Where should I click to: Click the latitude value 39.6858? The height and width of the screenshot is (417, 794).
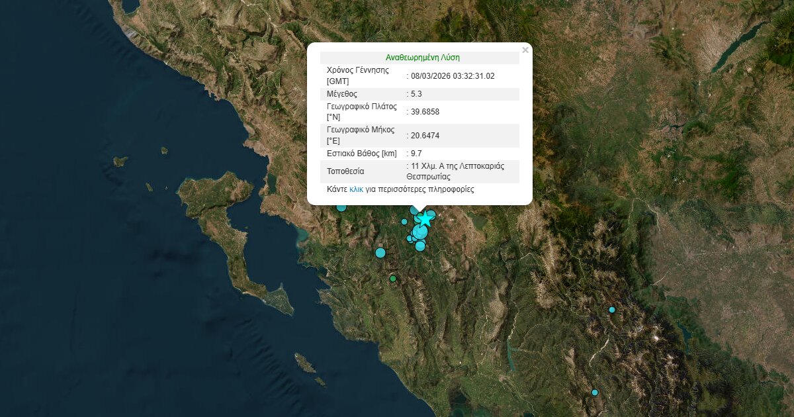[x=425, y=112]
